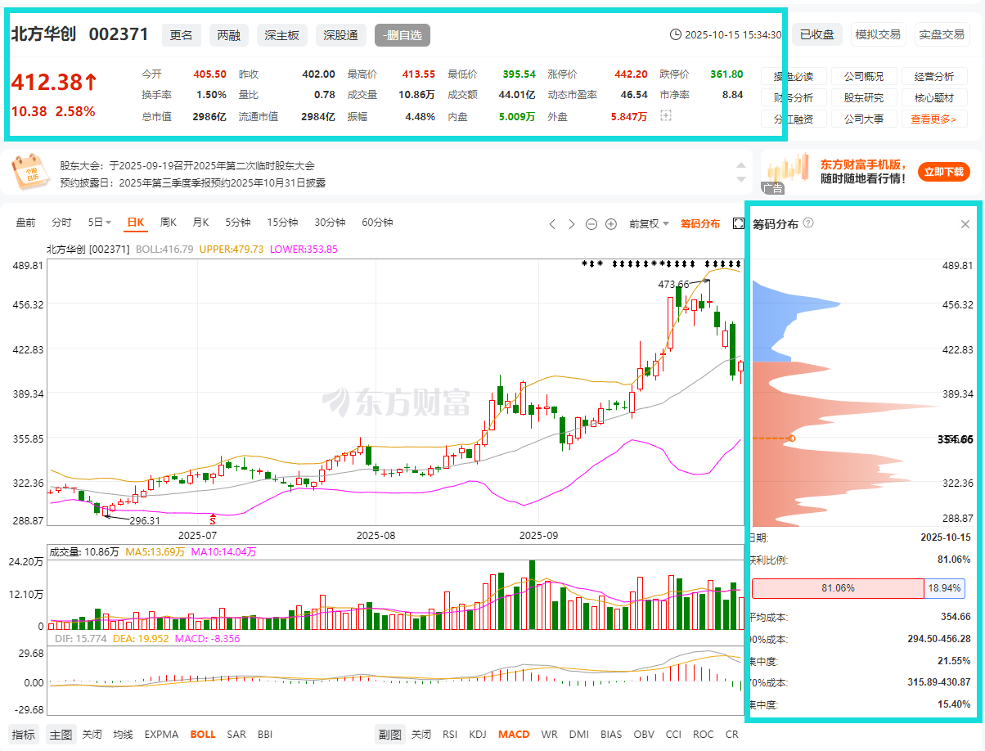Viewport: 985px width, 751px height.
Task: Toggle the 筹码分布 chart option
Action: pos(700,223)
